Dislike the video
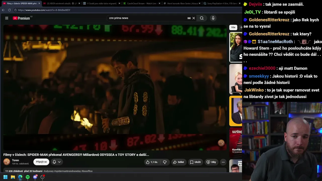322x181 pixels. pos(165,162)
